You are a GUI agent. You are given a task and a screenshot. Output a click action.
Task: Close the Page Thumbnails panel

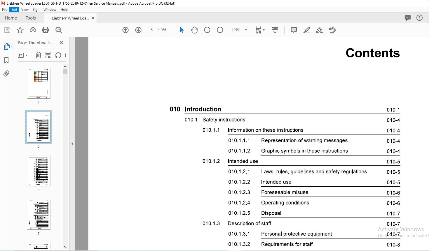click(x=61, y=43)
